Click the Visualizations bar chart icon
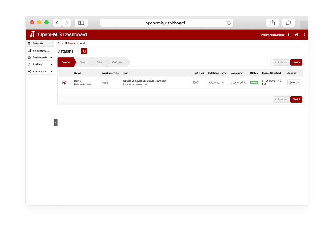 29,51
